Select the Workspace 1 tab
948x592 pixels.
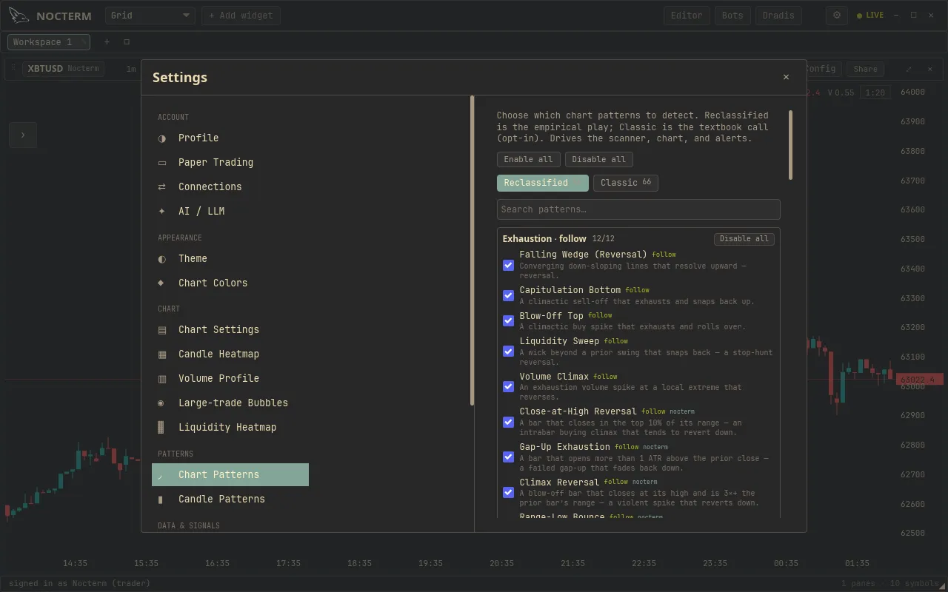tap(49, 42)
